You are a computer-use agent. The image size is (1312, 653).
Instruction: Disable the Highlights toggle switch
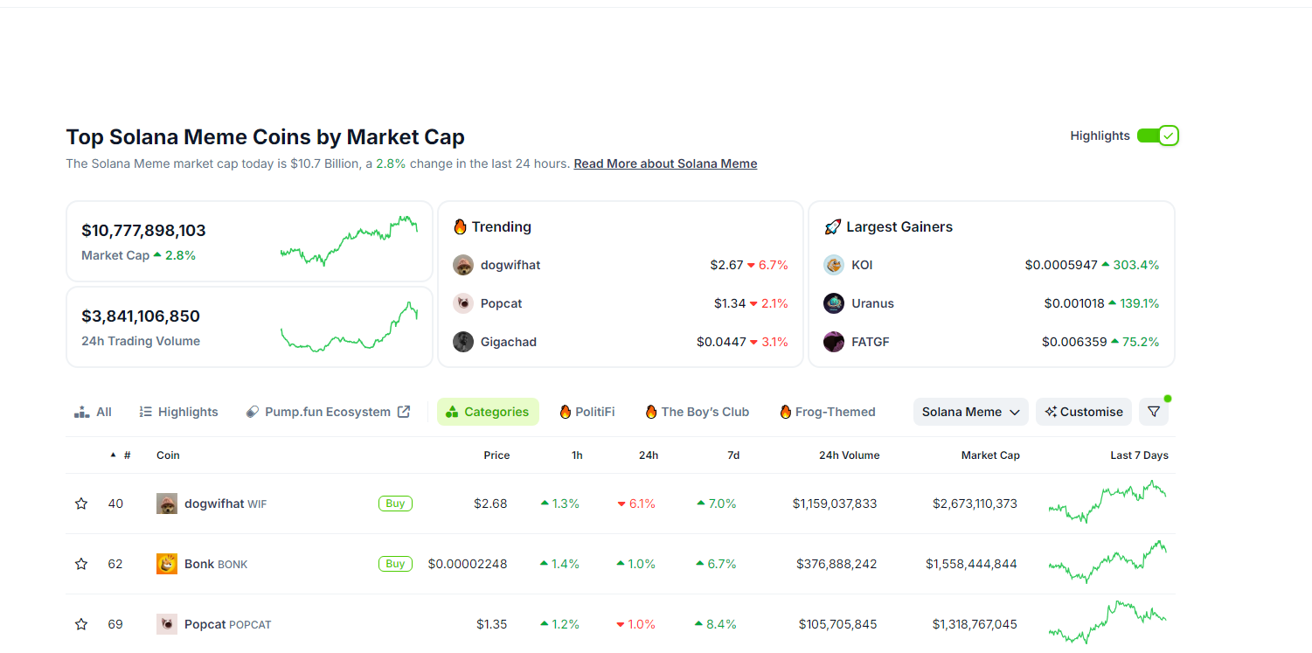1158,135
